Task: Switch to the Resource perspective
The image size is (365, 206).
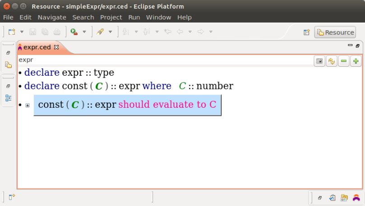Action: click(335, 32)
